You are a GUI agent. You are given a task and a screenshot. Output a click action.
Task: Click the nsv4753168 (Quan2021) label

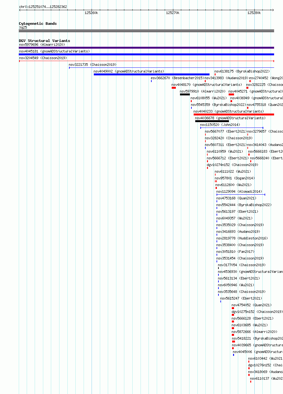236,198
